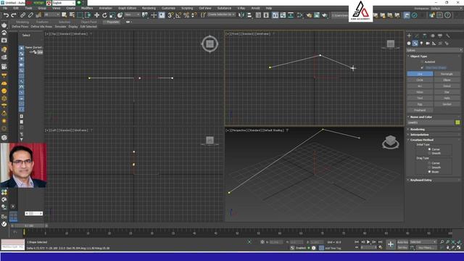
Task: Select Bezier under Drag Type
Action: [429, 172]
